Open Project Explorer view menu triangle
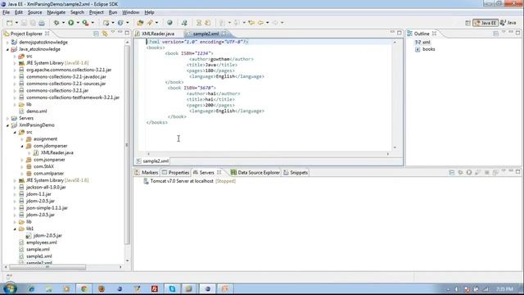The height and width of the screenshot is (295, 524). pos(113,33)
